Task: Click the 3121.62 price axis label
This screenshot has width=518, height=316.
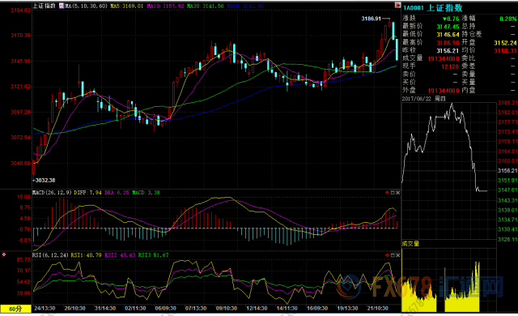Action: coord(20,87)
